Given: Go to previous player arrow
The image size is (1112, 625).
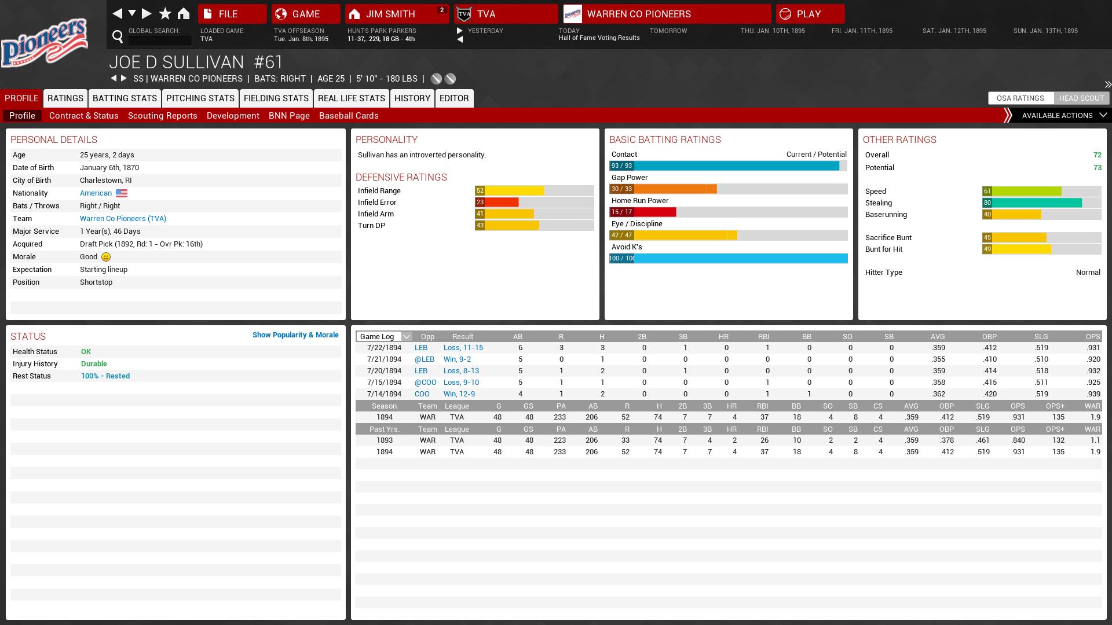Looking at the screenshot, I should pyautogui.click(x=114, y=78).
